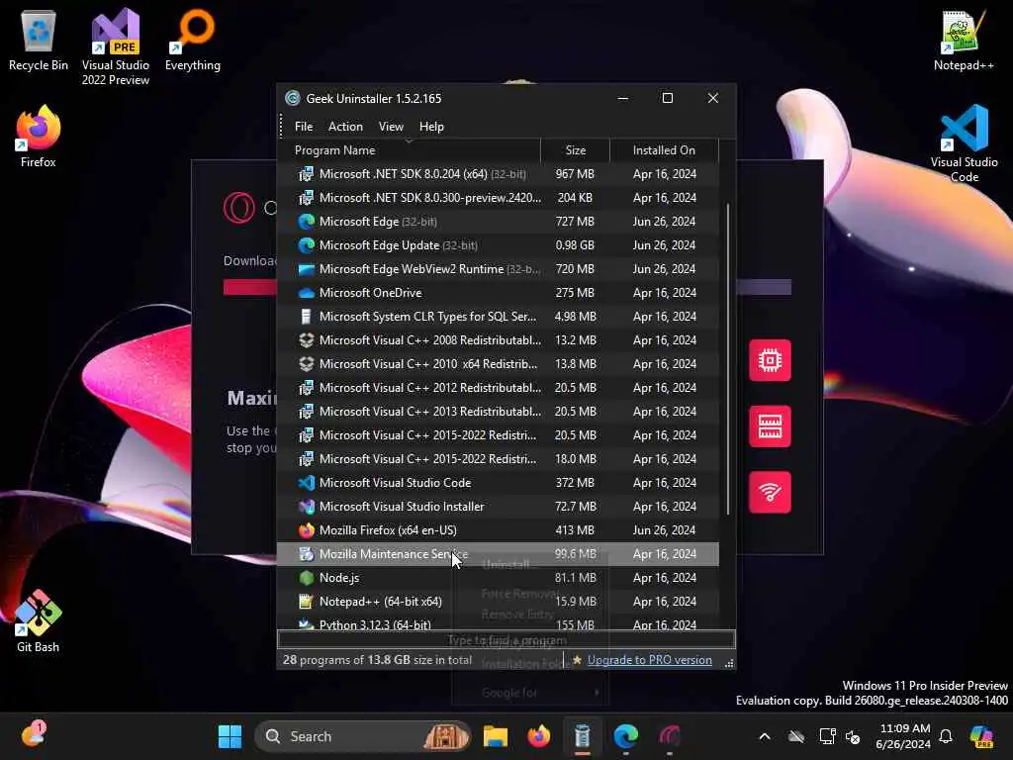
Task: Select the Microsoft Visual Studio Code list icon
Action: pyautogui.click(x=307, y=483)
